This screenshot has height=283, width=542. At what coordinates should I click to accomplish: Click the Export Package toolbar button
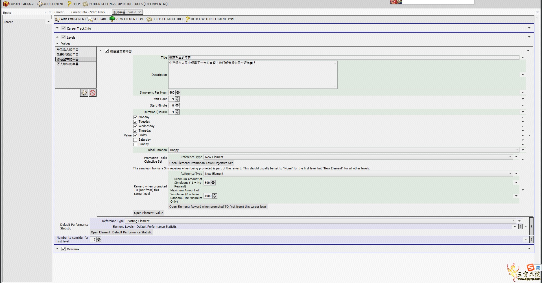[19, 4]
